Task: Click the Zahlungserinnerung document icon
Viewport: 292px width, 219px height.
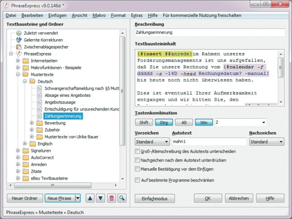Action: click(x=39, y=116)
